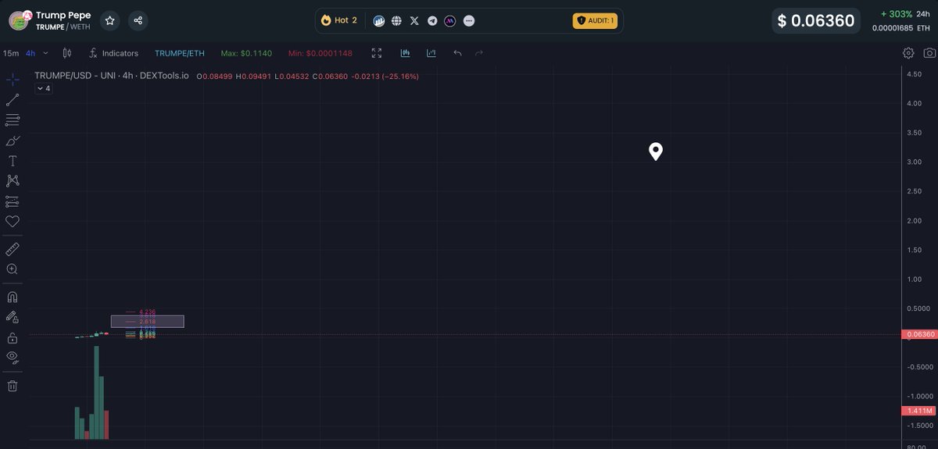Lock all drawing tools
The image size is (938, 449).
tap(13, 338)
